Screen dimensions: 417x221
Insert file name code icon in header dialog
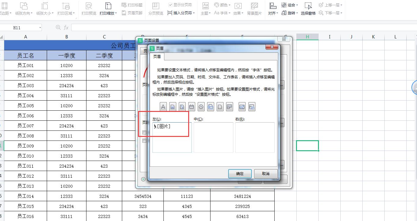coord(220,107)
